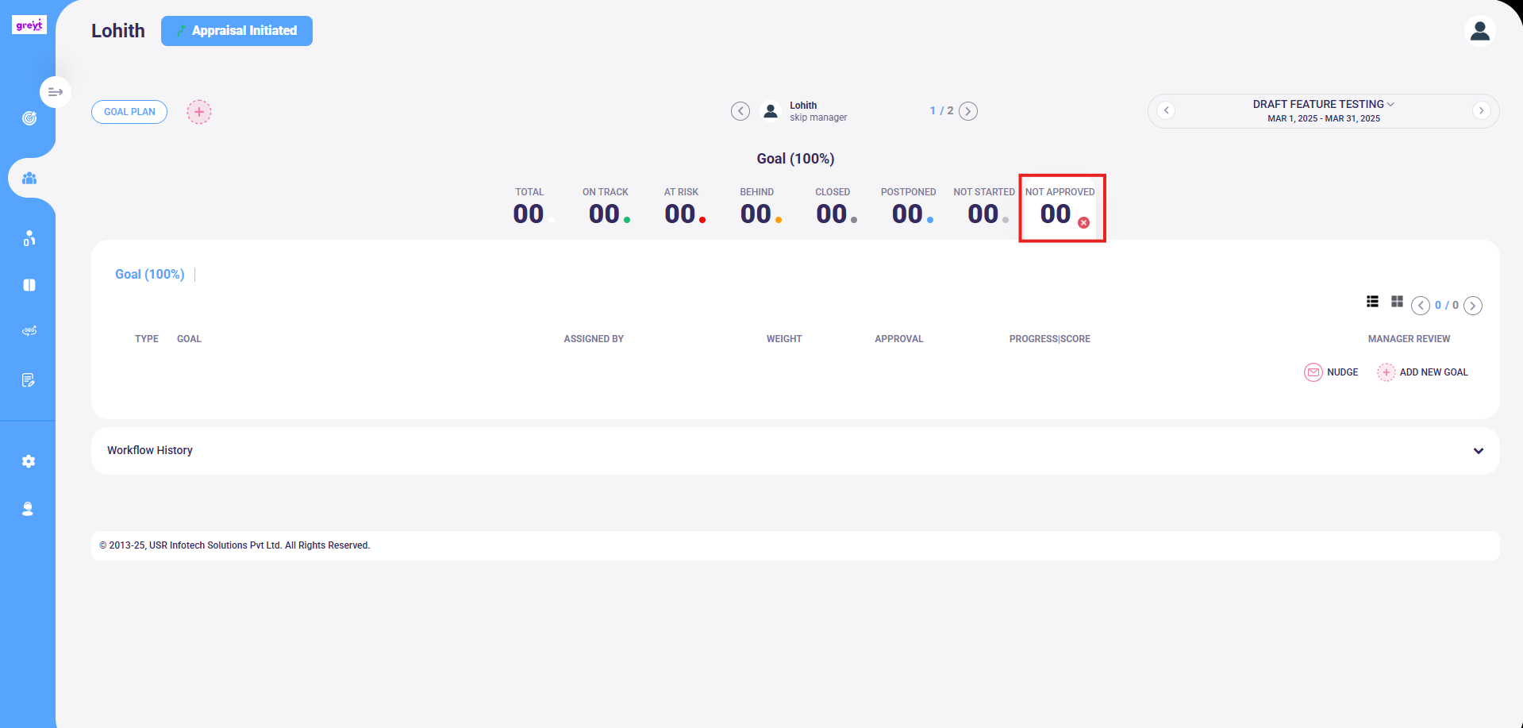Click the pink plus icon beside Goal Plan

click(x=199, y=112)
